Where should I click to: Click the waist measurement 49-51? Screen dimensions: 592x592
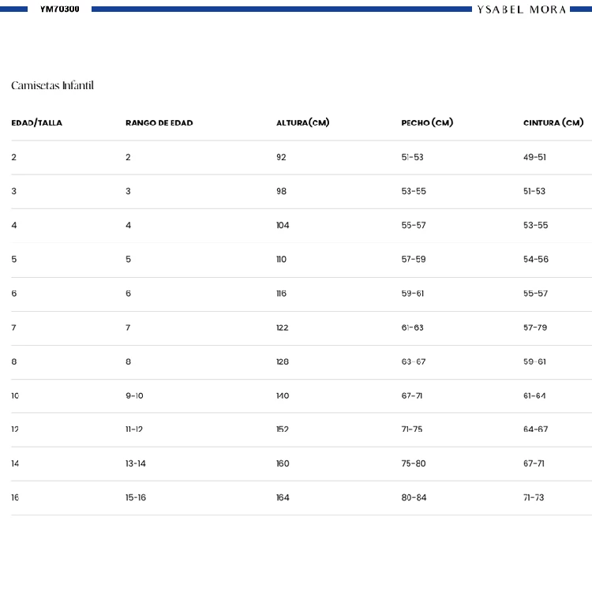point(534,157)
